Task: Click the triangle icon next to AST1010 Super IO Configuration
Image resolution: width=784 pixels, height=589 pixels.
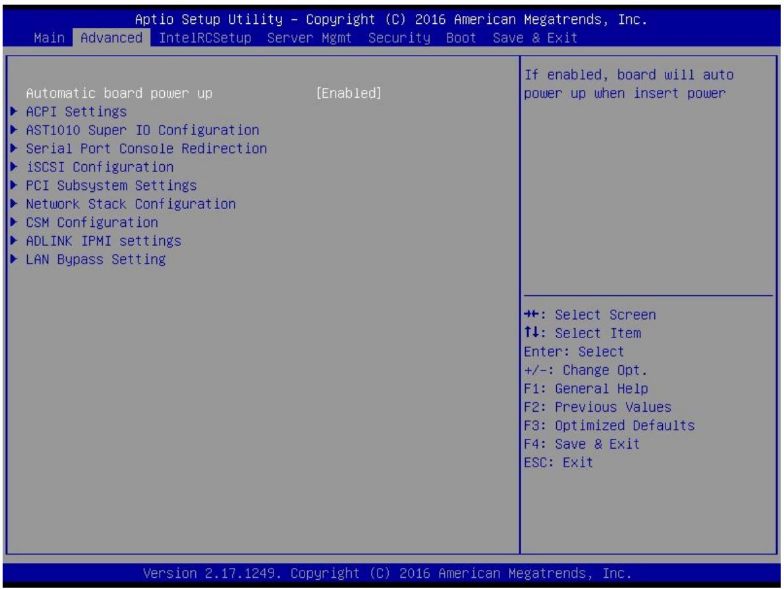Action: pyautogui.click(x=14, y=130)
